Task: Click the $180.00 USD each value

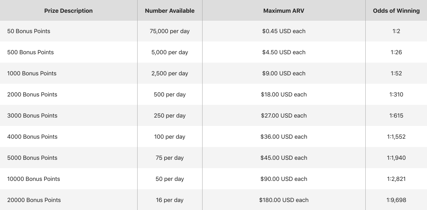Action: point(284,200)
